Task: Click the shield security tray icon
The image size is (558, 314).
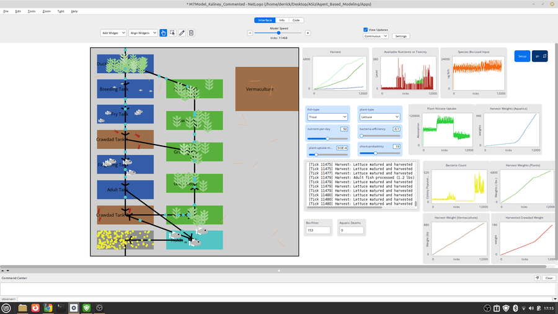Action: 506,308
